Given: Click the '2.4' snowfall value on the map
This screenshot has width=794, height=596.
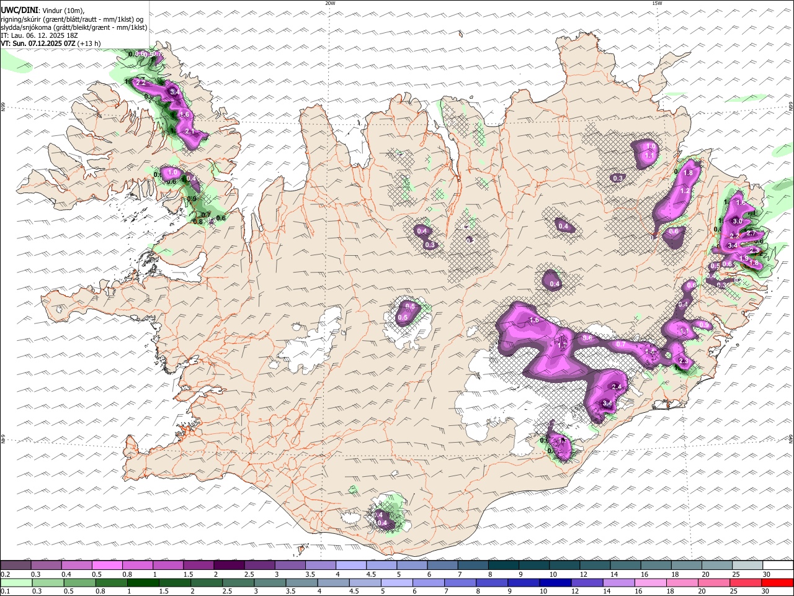Looking at the screenshot, I should (x=616, y=387).
